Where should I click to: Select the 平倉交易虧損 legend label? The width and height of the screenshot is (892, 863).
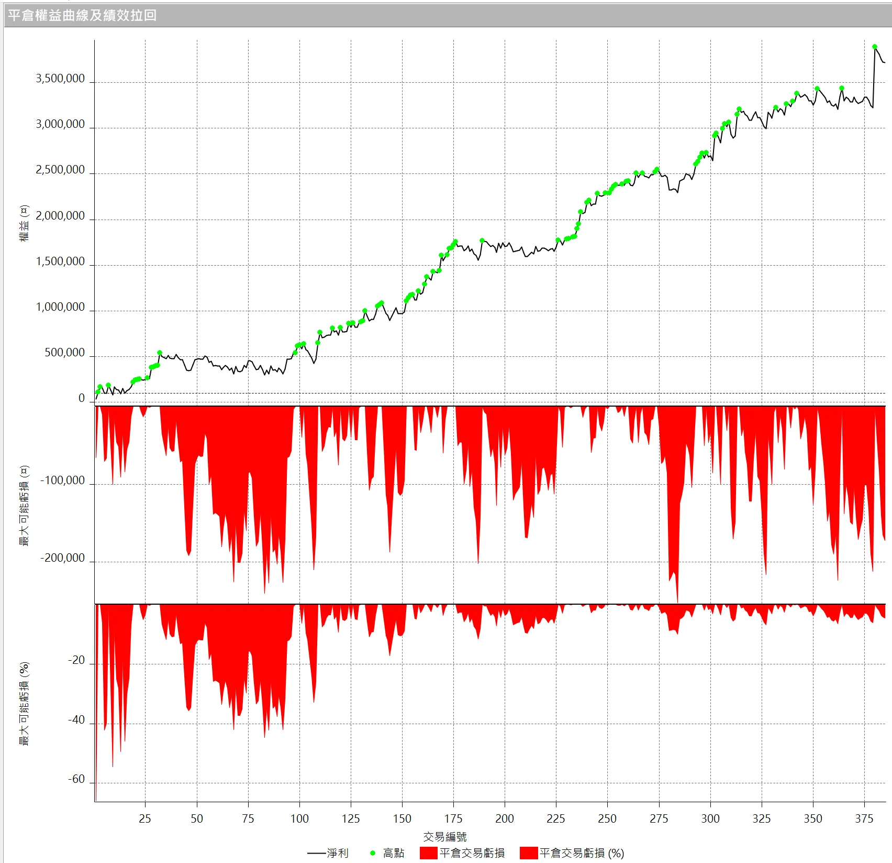472,853
